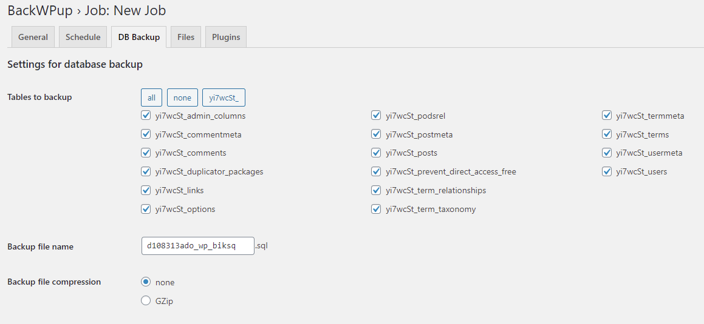Select the DB Backup tab
Screen dimensions: 704x324
[x=138, y=37]
